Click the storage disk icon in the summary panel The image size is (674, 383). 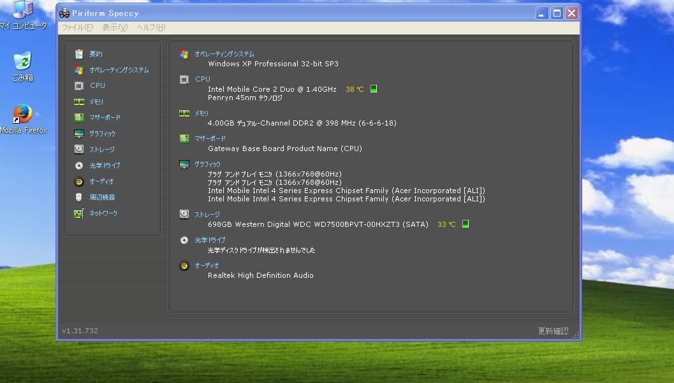point(184,214)
